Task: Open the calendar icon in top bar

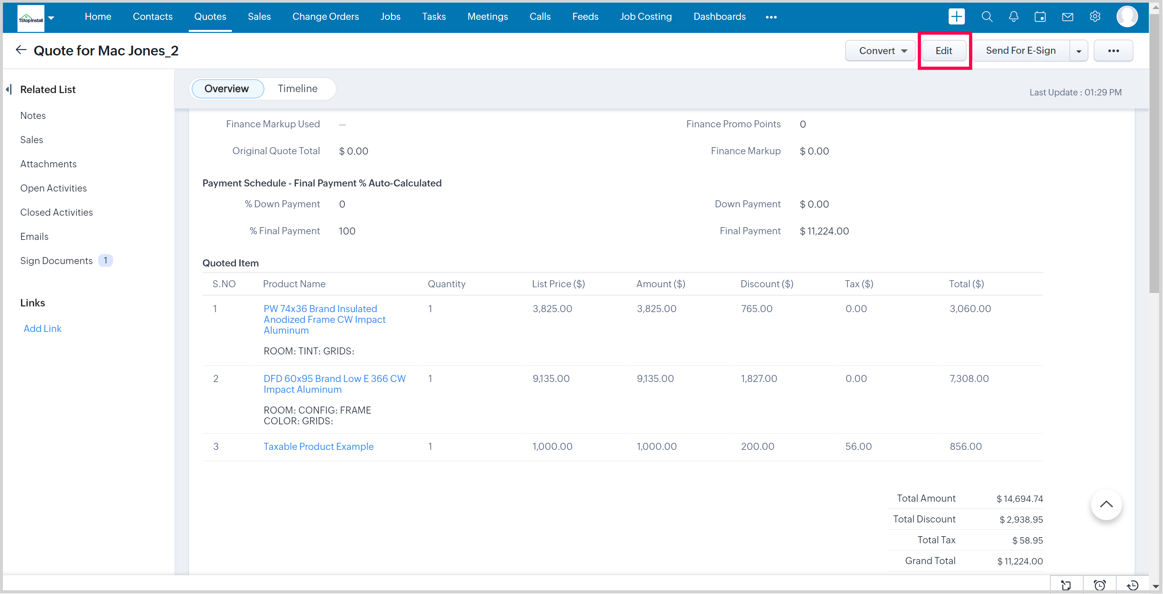Action: (1040, 17)
